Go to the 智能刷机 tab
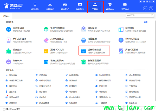 pyautogui.click(x=80, y=6)
